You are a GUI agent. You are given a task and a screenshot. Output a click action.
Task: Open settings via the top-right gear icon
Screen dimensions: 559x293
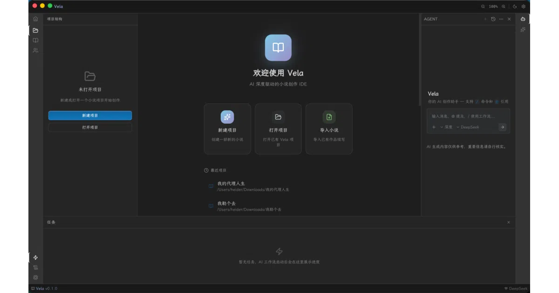click(524, 7)
